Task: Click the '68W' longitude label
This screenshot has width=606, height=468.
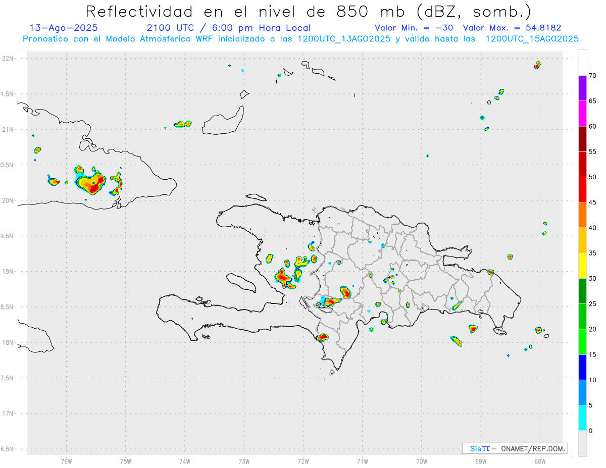Action: (540, 461)
